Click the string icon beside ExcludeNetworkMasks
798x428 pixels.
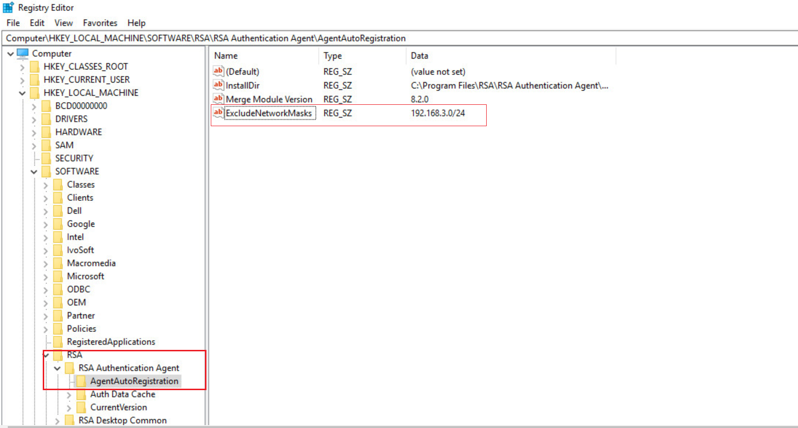pyautogui.click(x=219, y=113)
